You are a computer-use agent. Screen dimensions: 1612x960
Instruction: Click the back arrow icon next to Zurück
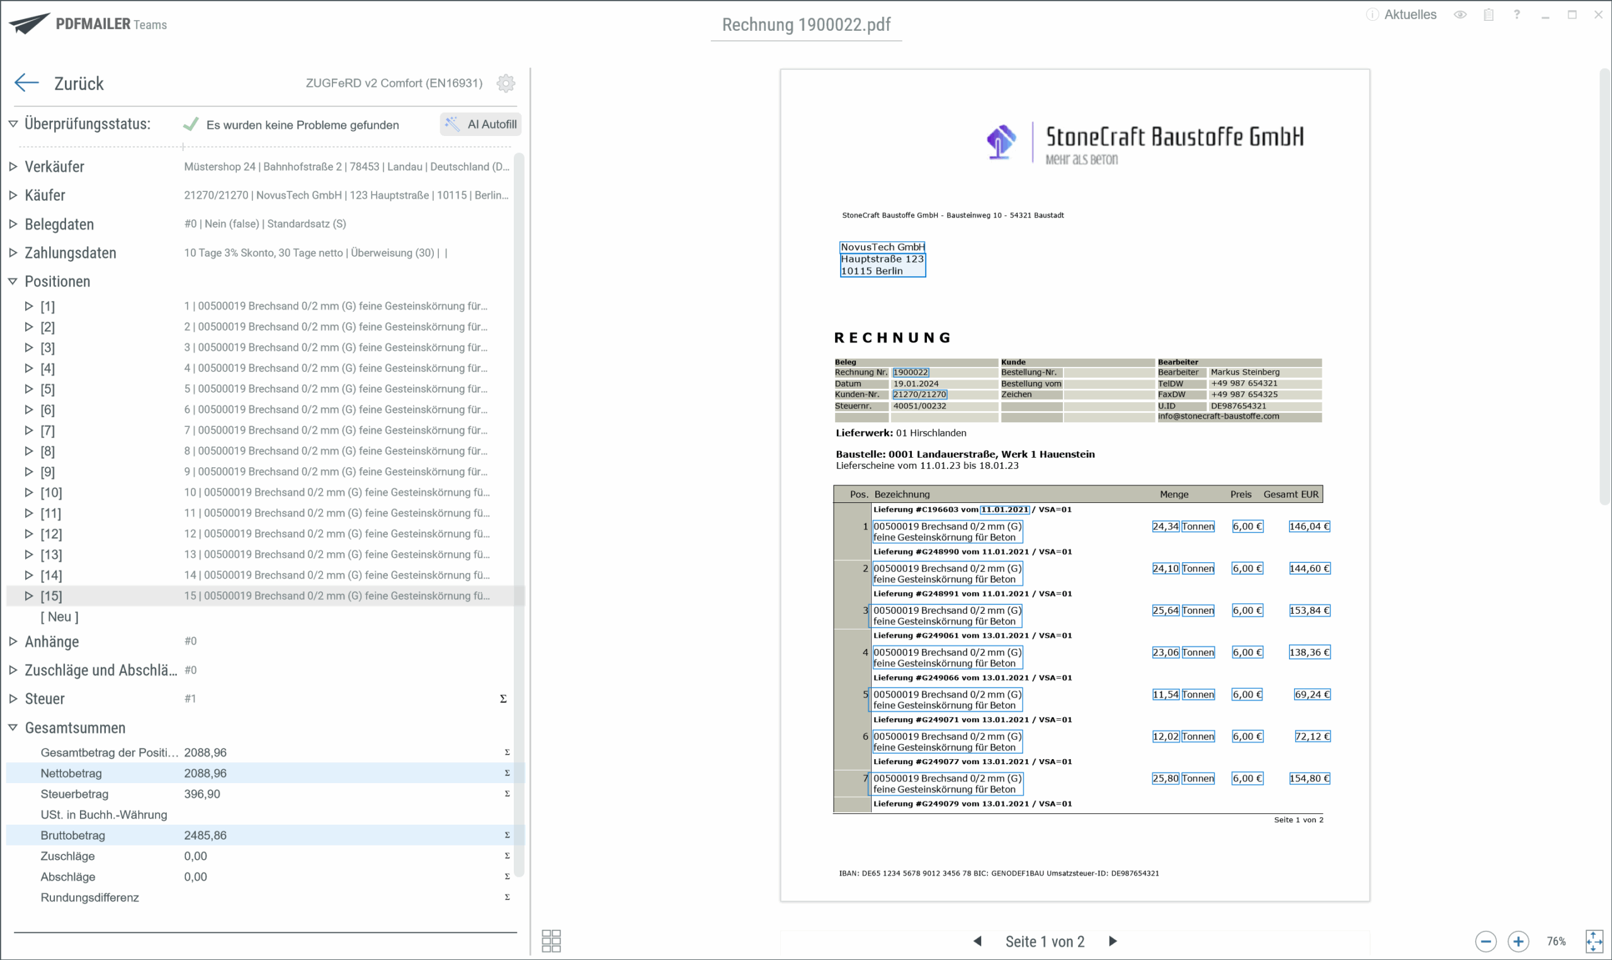26,83
